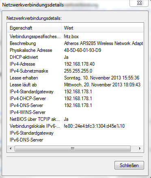Select the Wert column header
The height and width of the screenshot is (178, 151).
pyautogui.click(x=102, y=28)
